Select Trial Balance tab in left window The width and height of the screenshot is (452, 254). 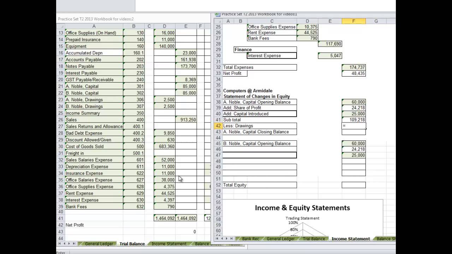click(132, 244)
